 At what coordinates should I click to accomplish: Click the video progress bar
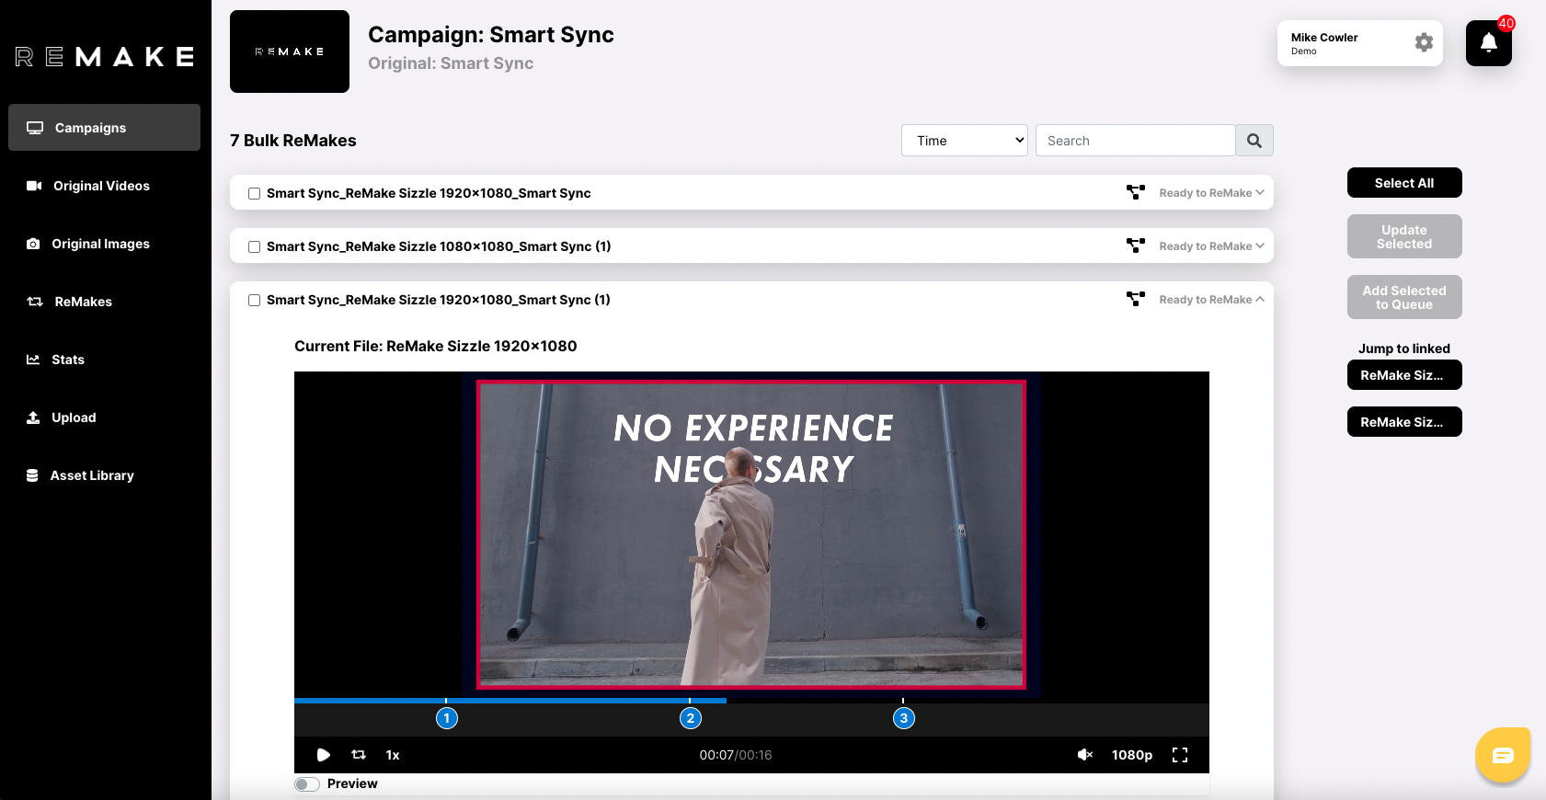tap(751, 701)
